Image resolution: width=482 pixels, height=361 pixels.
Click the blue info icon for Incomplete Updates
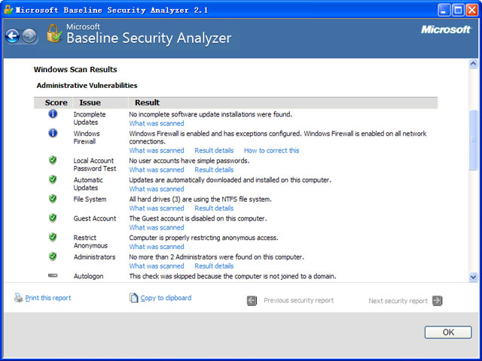click(x=53, y=114)
